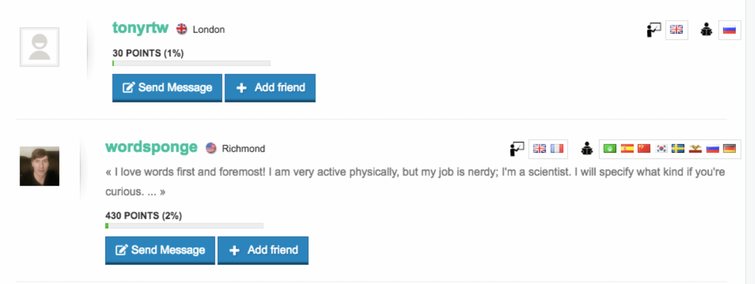
Task: Click wordsponge's green Arabic flag icon
Action: (610, 149)
